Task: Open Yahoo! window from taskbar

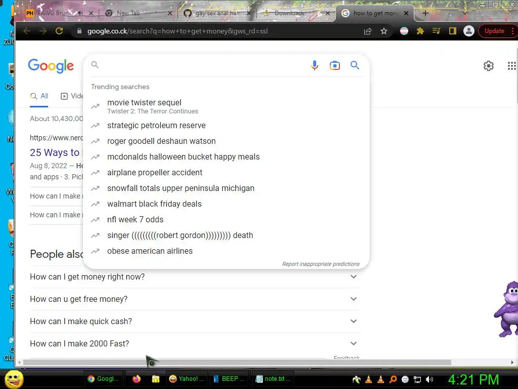Action: [x=186, y=379]
